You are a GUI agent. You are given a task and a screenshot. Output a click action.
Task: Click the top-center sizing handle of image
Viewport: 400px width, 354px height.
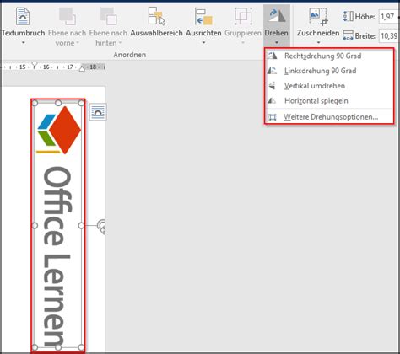58,103
